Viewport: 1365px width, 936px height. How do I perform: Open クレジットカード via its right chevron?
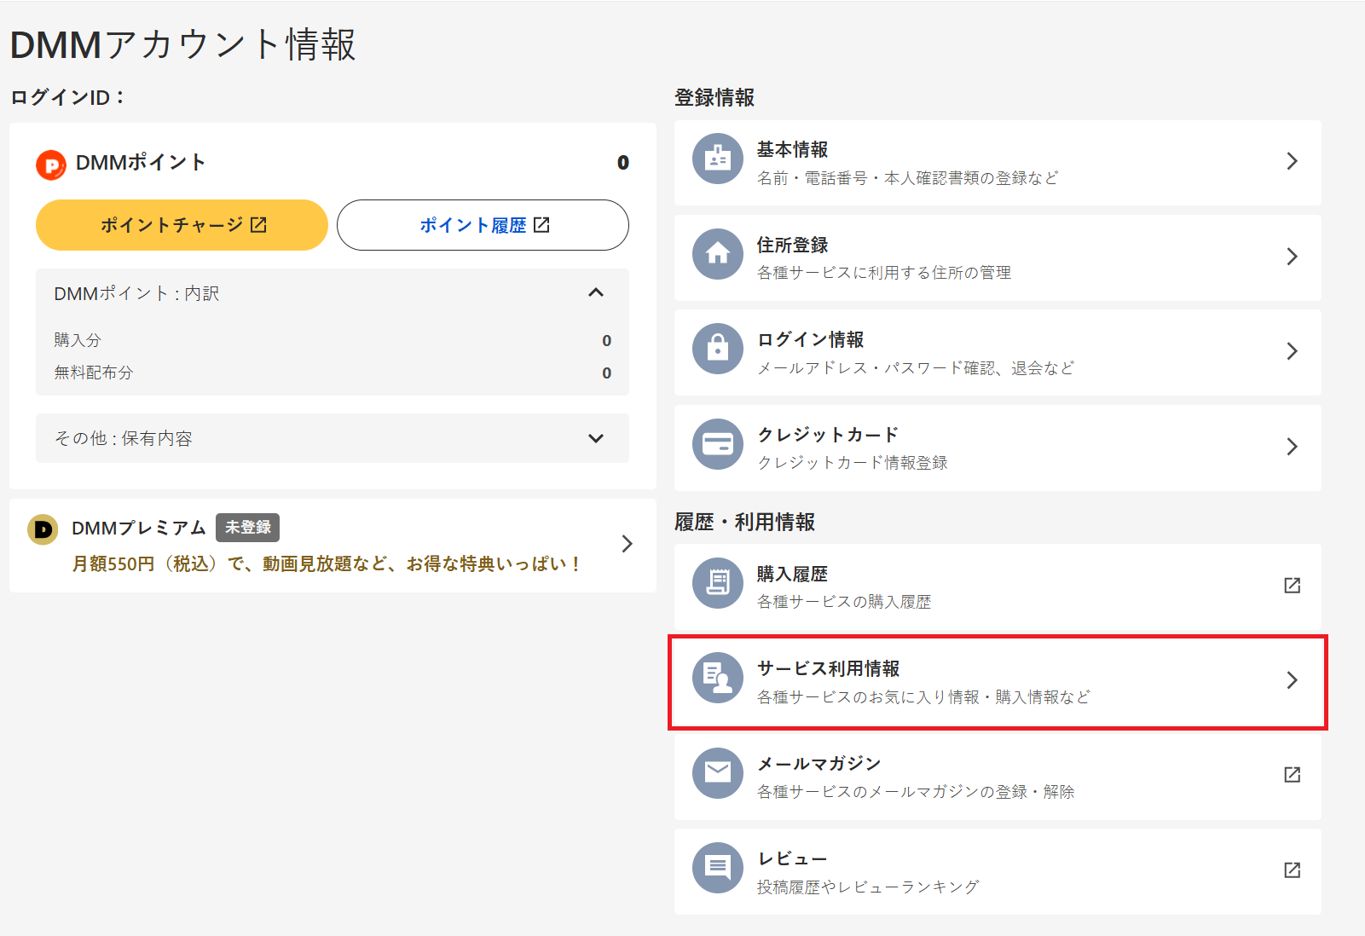1293,447
